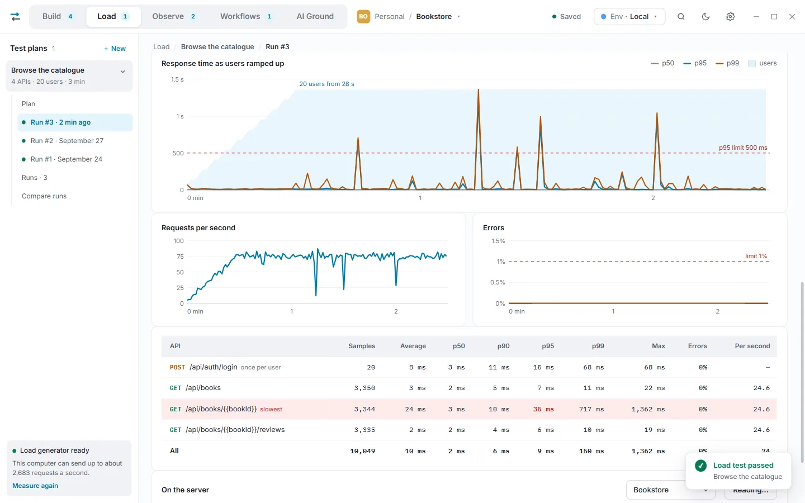The width and height of the screenshot is (805, 503).
Task: Select the GET /api/books row
Action: coord(469,388)
